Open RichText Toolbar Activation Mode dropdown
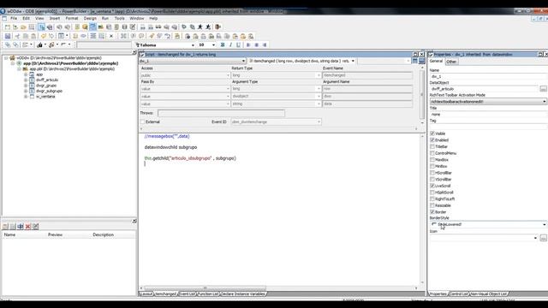Image resolution: width=548 pixels, height=308 pixels. (x=545, y=102)
